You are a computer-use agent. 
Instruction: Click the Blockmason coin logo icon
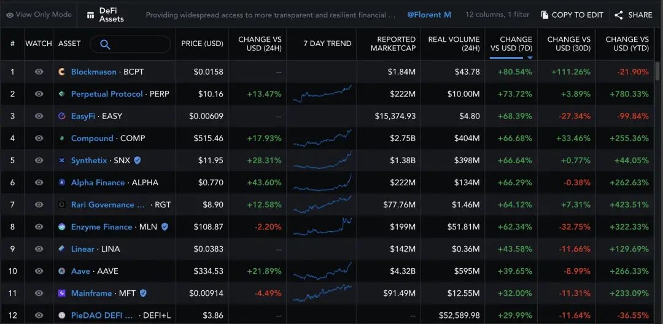62,72
